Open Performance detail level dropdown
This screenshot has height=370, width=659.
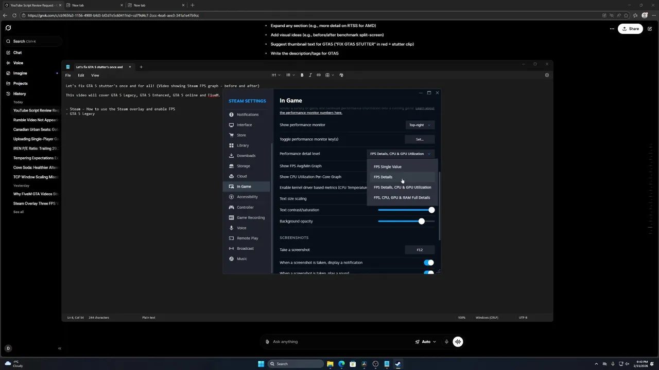(400, 154)
